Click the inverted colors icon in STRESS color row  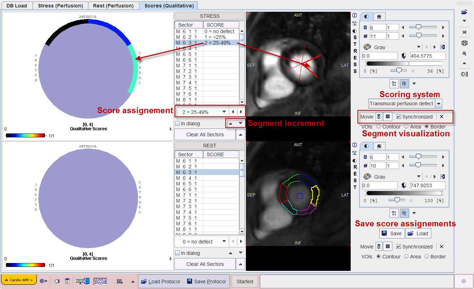(x=443, y=47)
